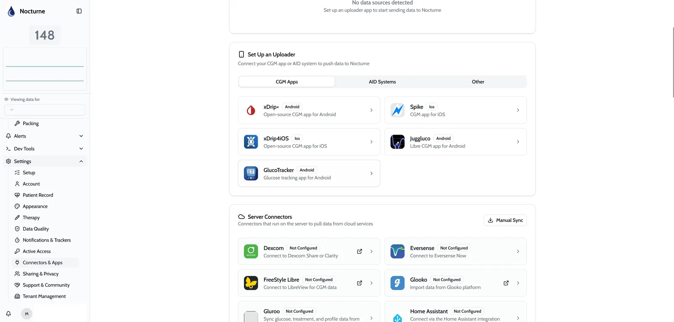Click the Set Up an Uploader heading

point(271,54)
